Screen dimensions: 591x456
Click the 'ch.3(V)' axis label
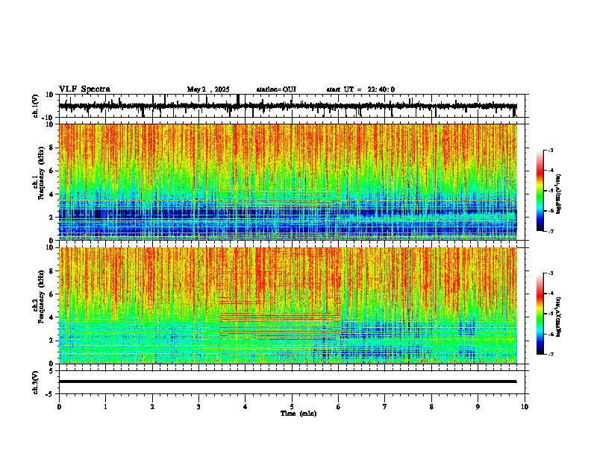coord(36,382)
